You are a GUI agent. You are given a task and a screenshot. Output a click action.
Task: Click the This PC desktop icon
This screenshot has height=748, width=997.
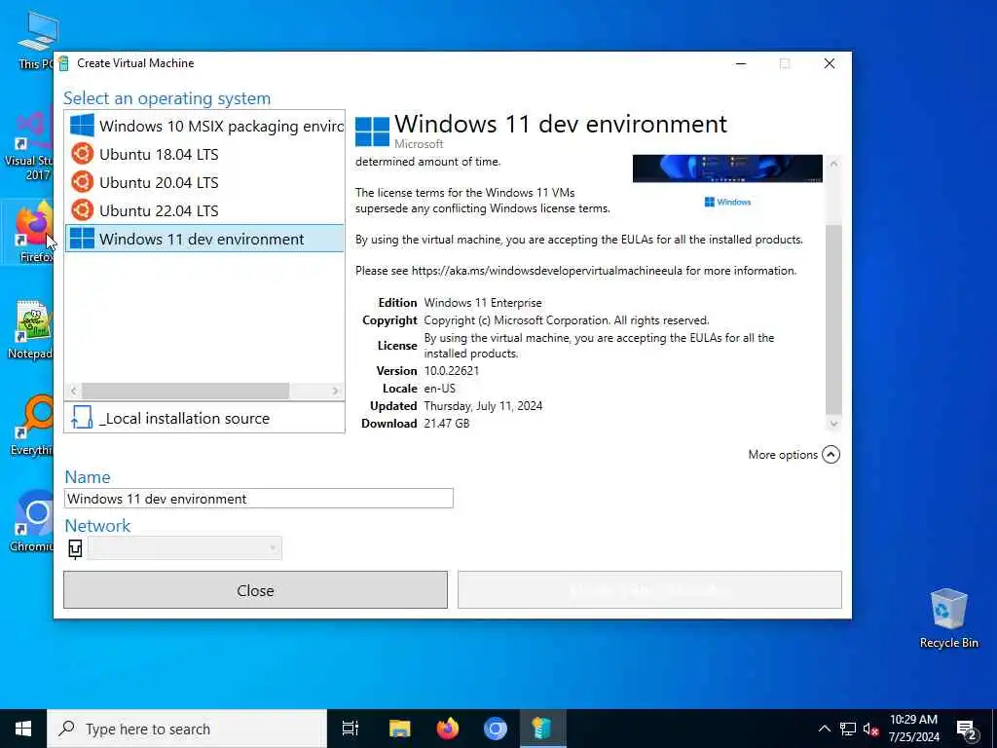(37, 40)
